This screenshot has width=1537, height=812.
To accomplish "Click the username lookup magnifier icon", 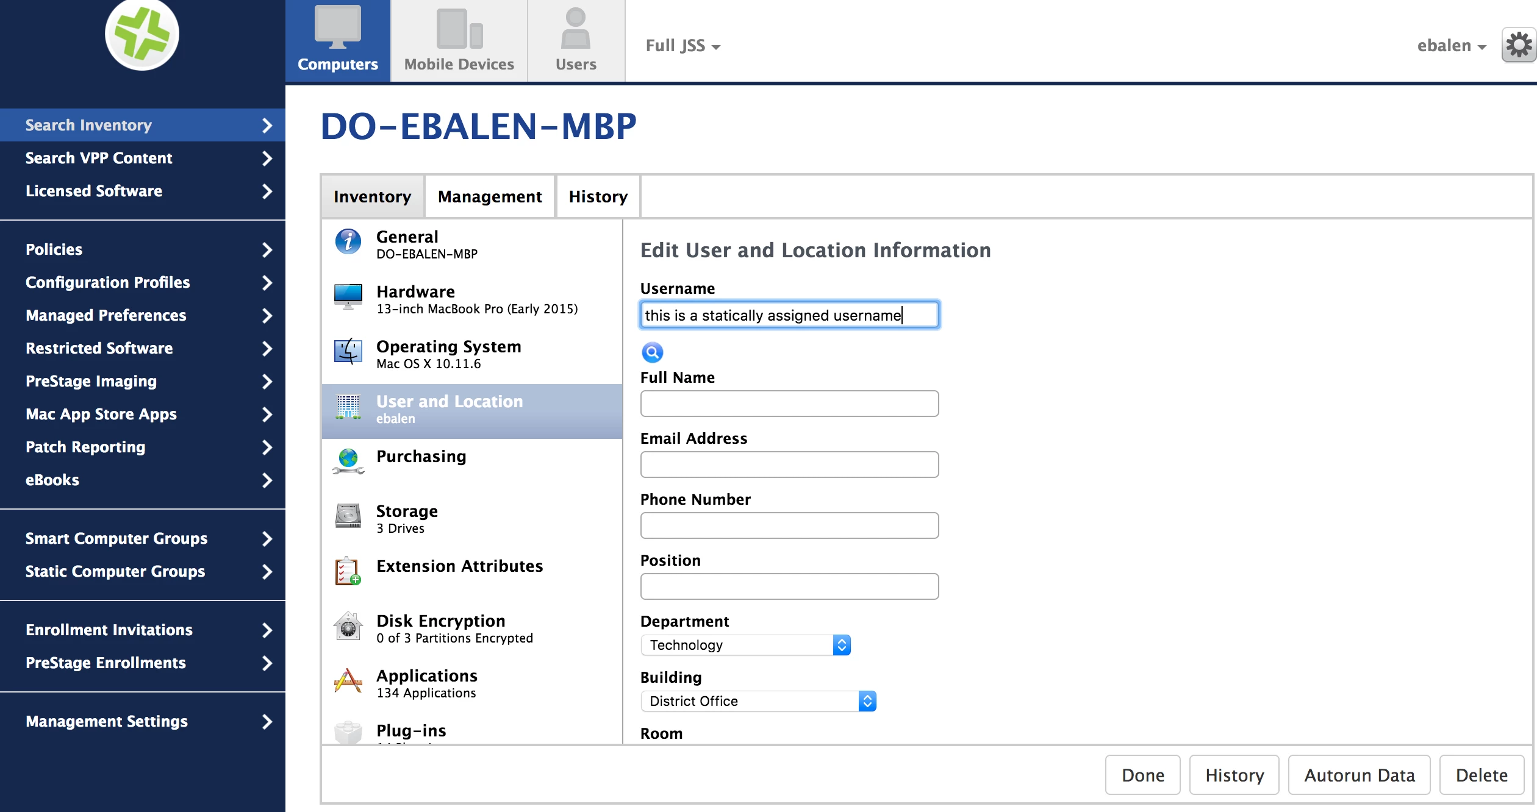I will point(652,352).
